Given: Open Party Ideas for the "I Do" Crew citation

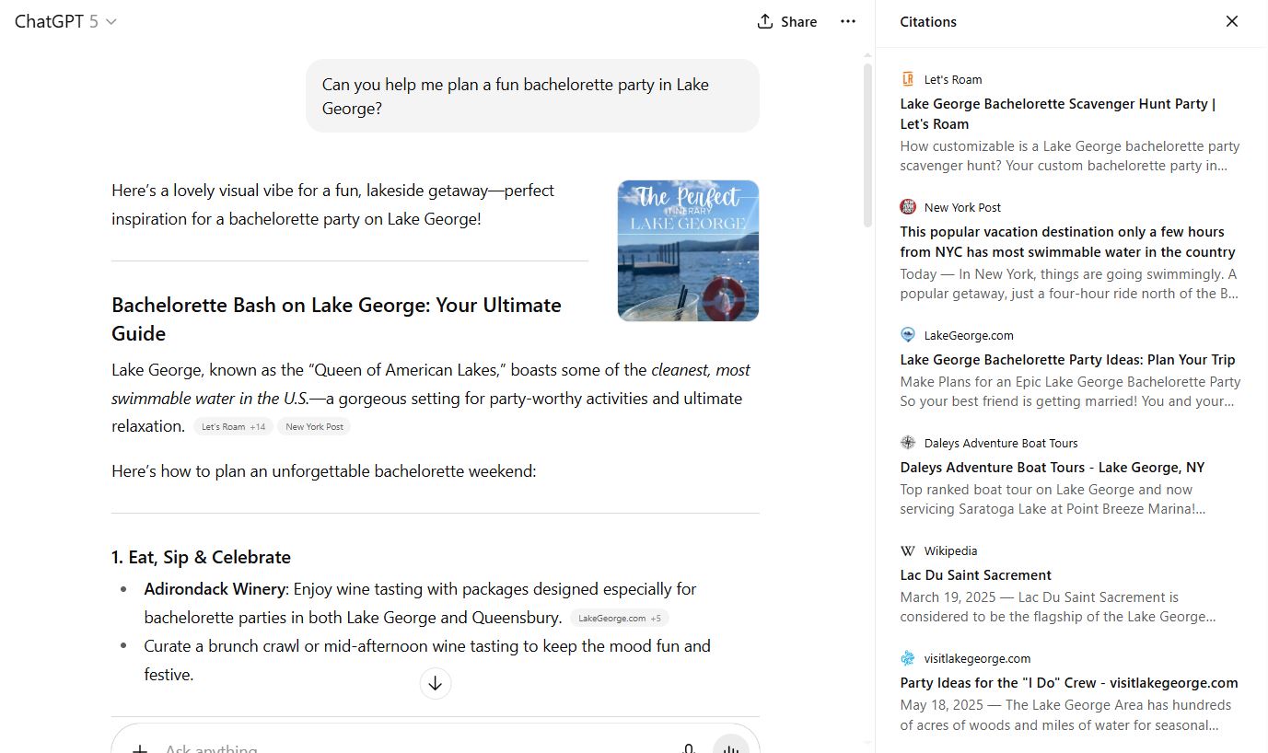Looking at the screenshot, I should (x=1069, y=683).
